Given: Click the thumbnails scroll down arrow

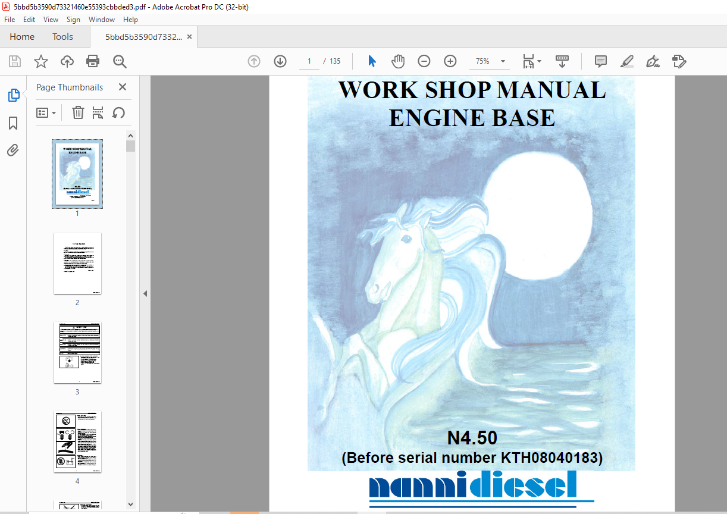Looking at the screenshot, I should click(x=131, y=504).
